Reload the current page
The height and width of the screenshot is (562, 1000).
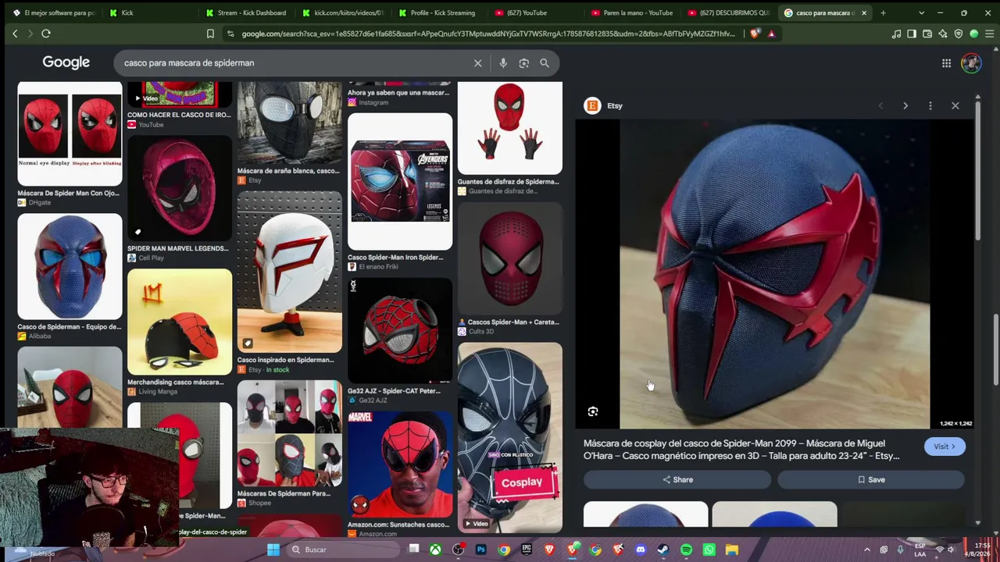click(x=46, y=34)
